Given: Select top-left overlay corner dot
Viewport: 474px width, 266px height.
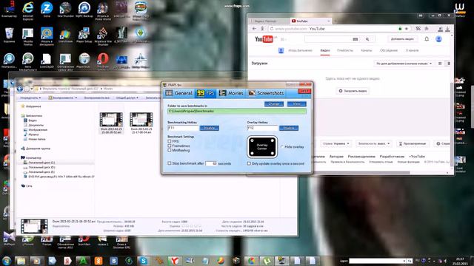Looking at the screenshot, I should [252, 140].
